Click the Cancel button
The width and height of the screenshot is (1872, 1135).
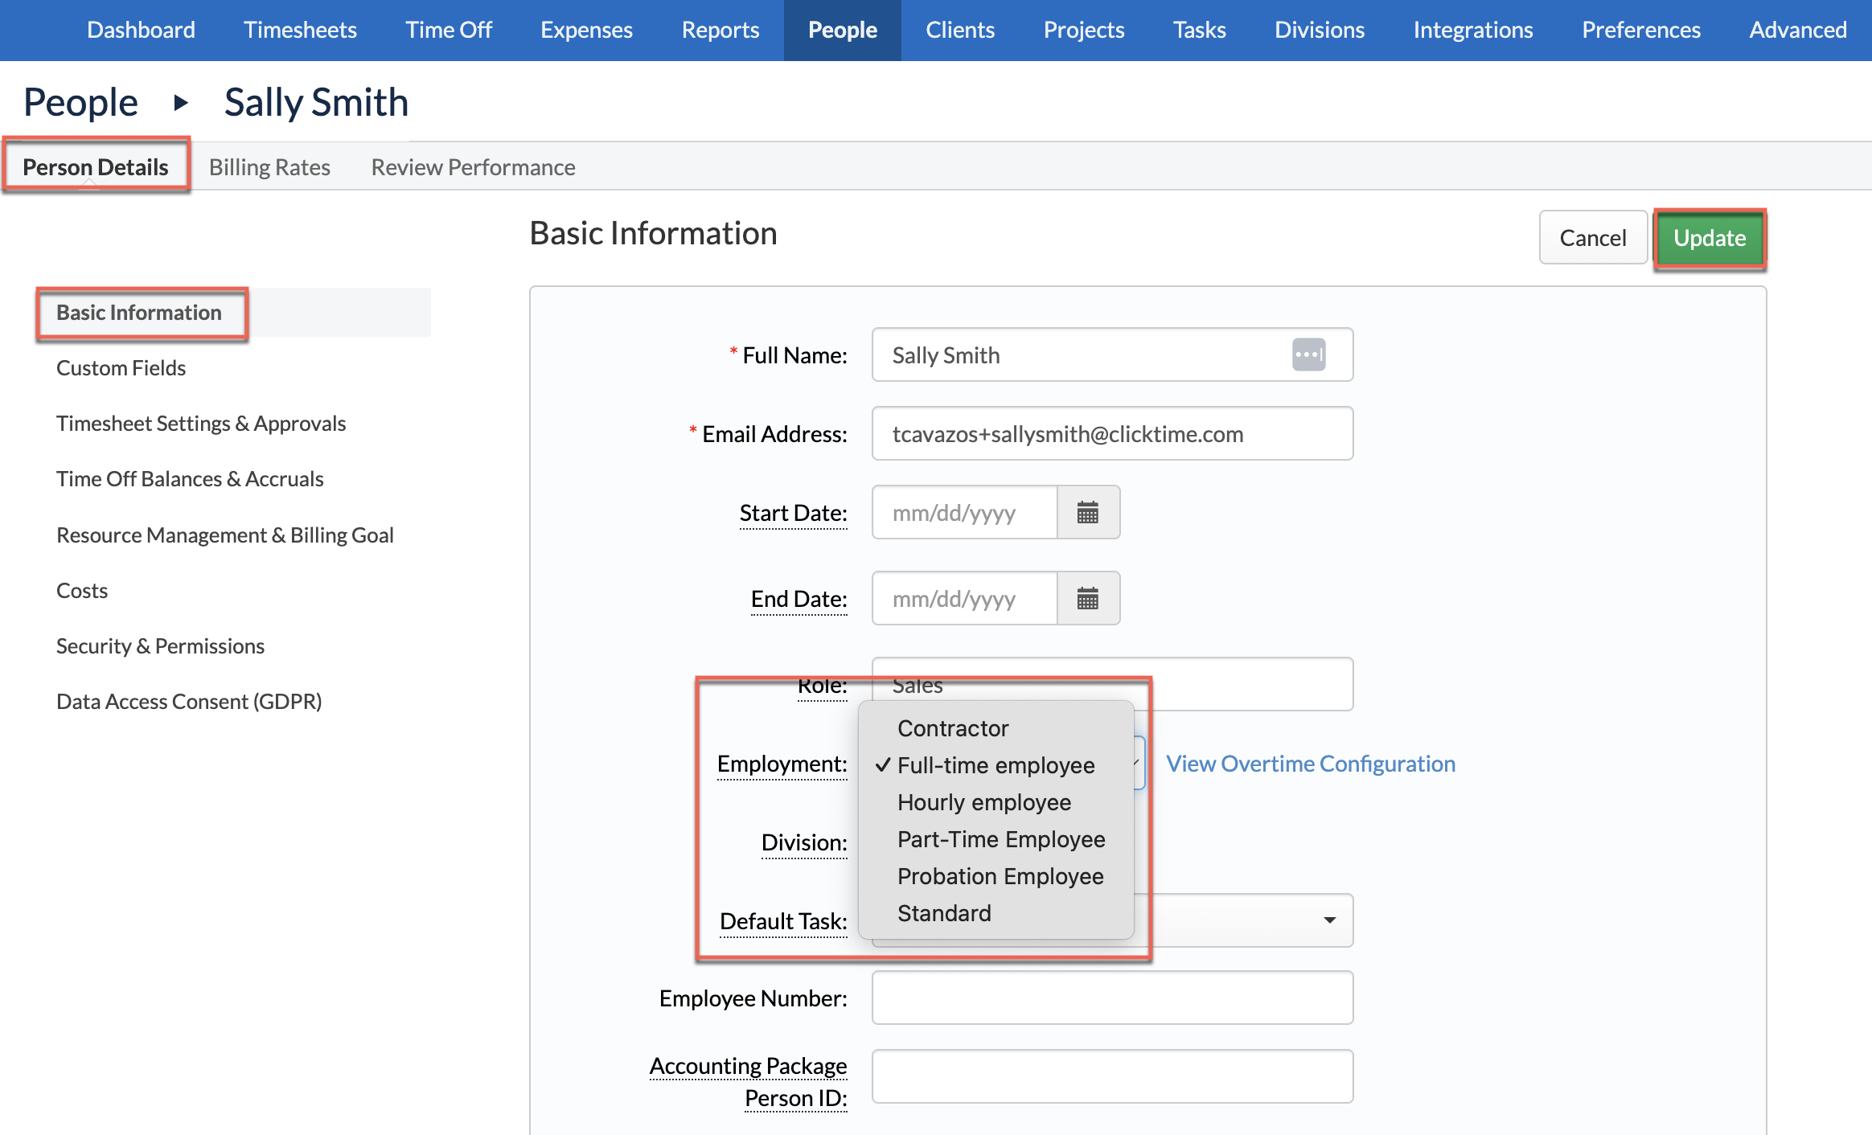point(1593,237)
